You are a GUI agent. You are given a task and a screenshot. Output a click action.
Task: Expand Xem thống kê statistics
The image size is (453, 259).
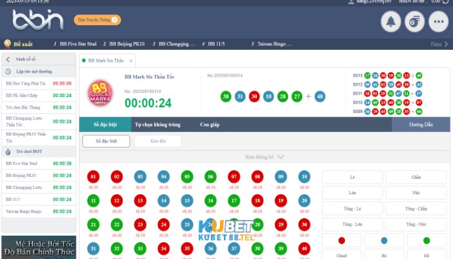tap(264, 157)
